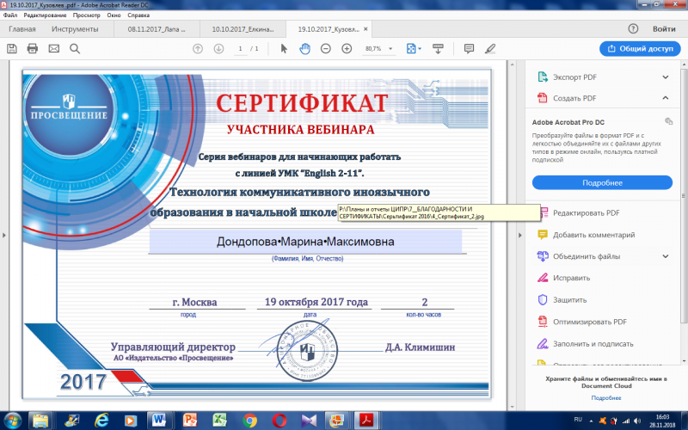This screenshot has height=430, width=688.
Task: Click the Войти sign-in button
Action: pyautogui.click(x=664, y=29)
